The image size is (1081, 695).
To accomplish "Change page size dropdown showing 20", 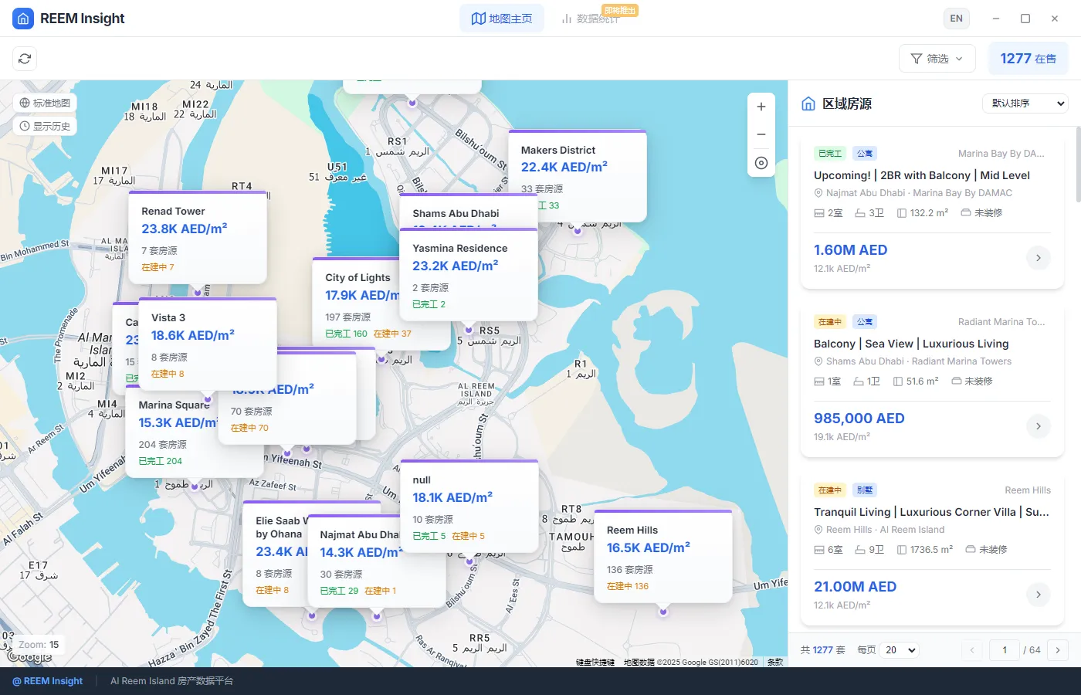I will point(900,650).
